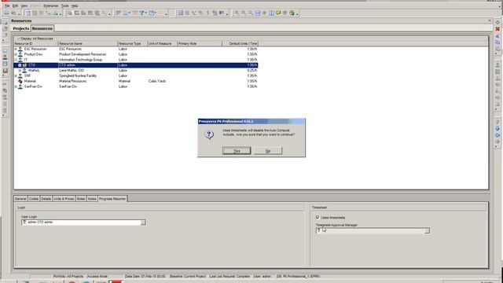The image size is (503, 283).
Task: Open the Units & Prices tab
Action: point(64,199)
